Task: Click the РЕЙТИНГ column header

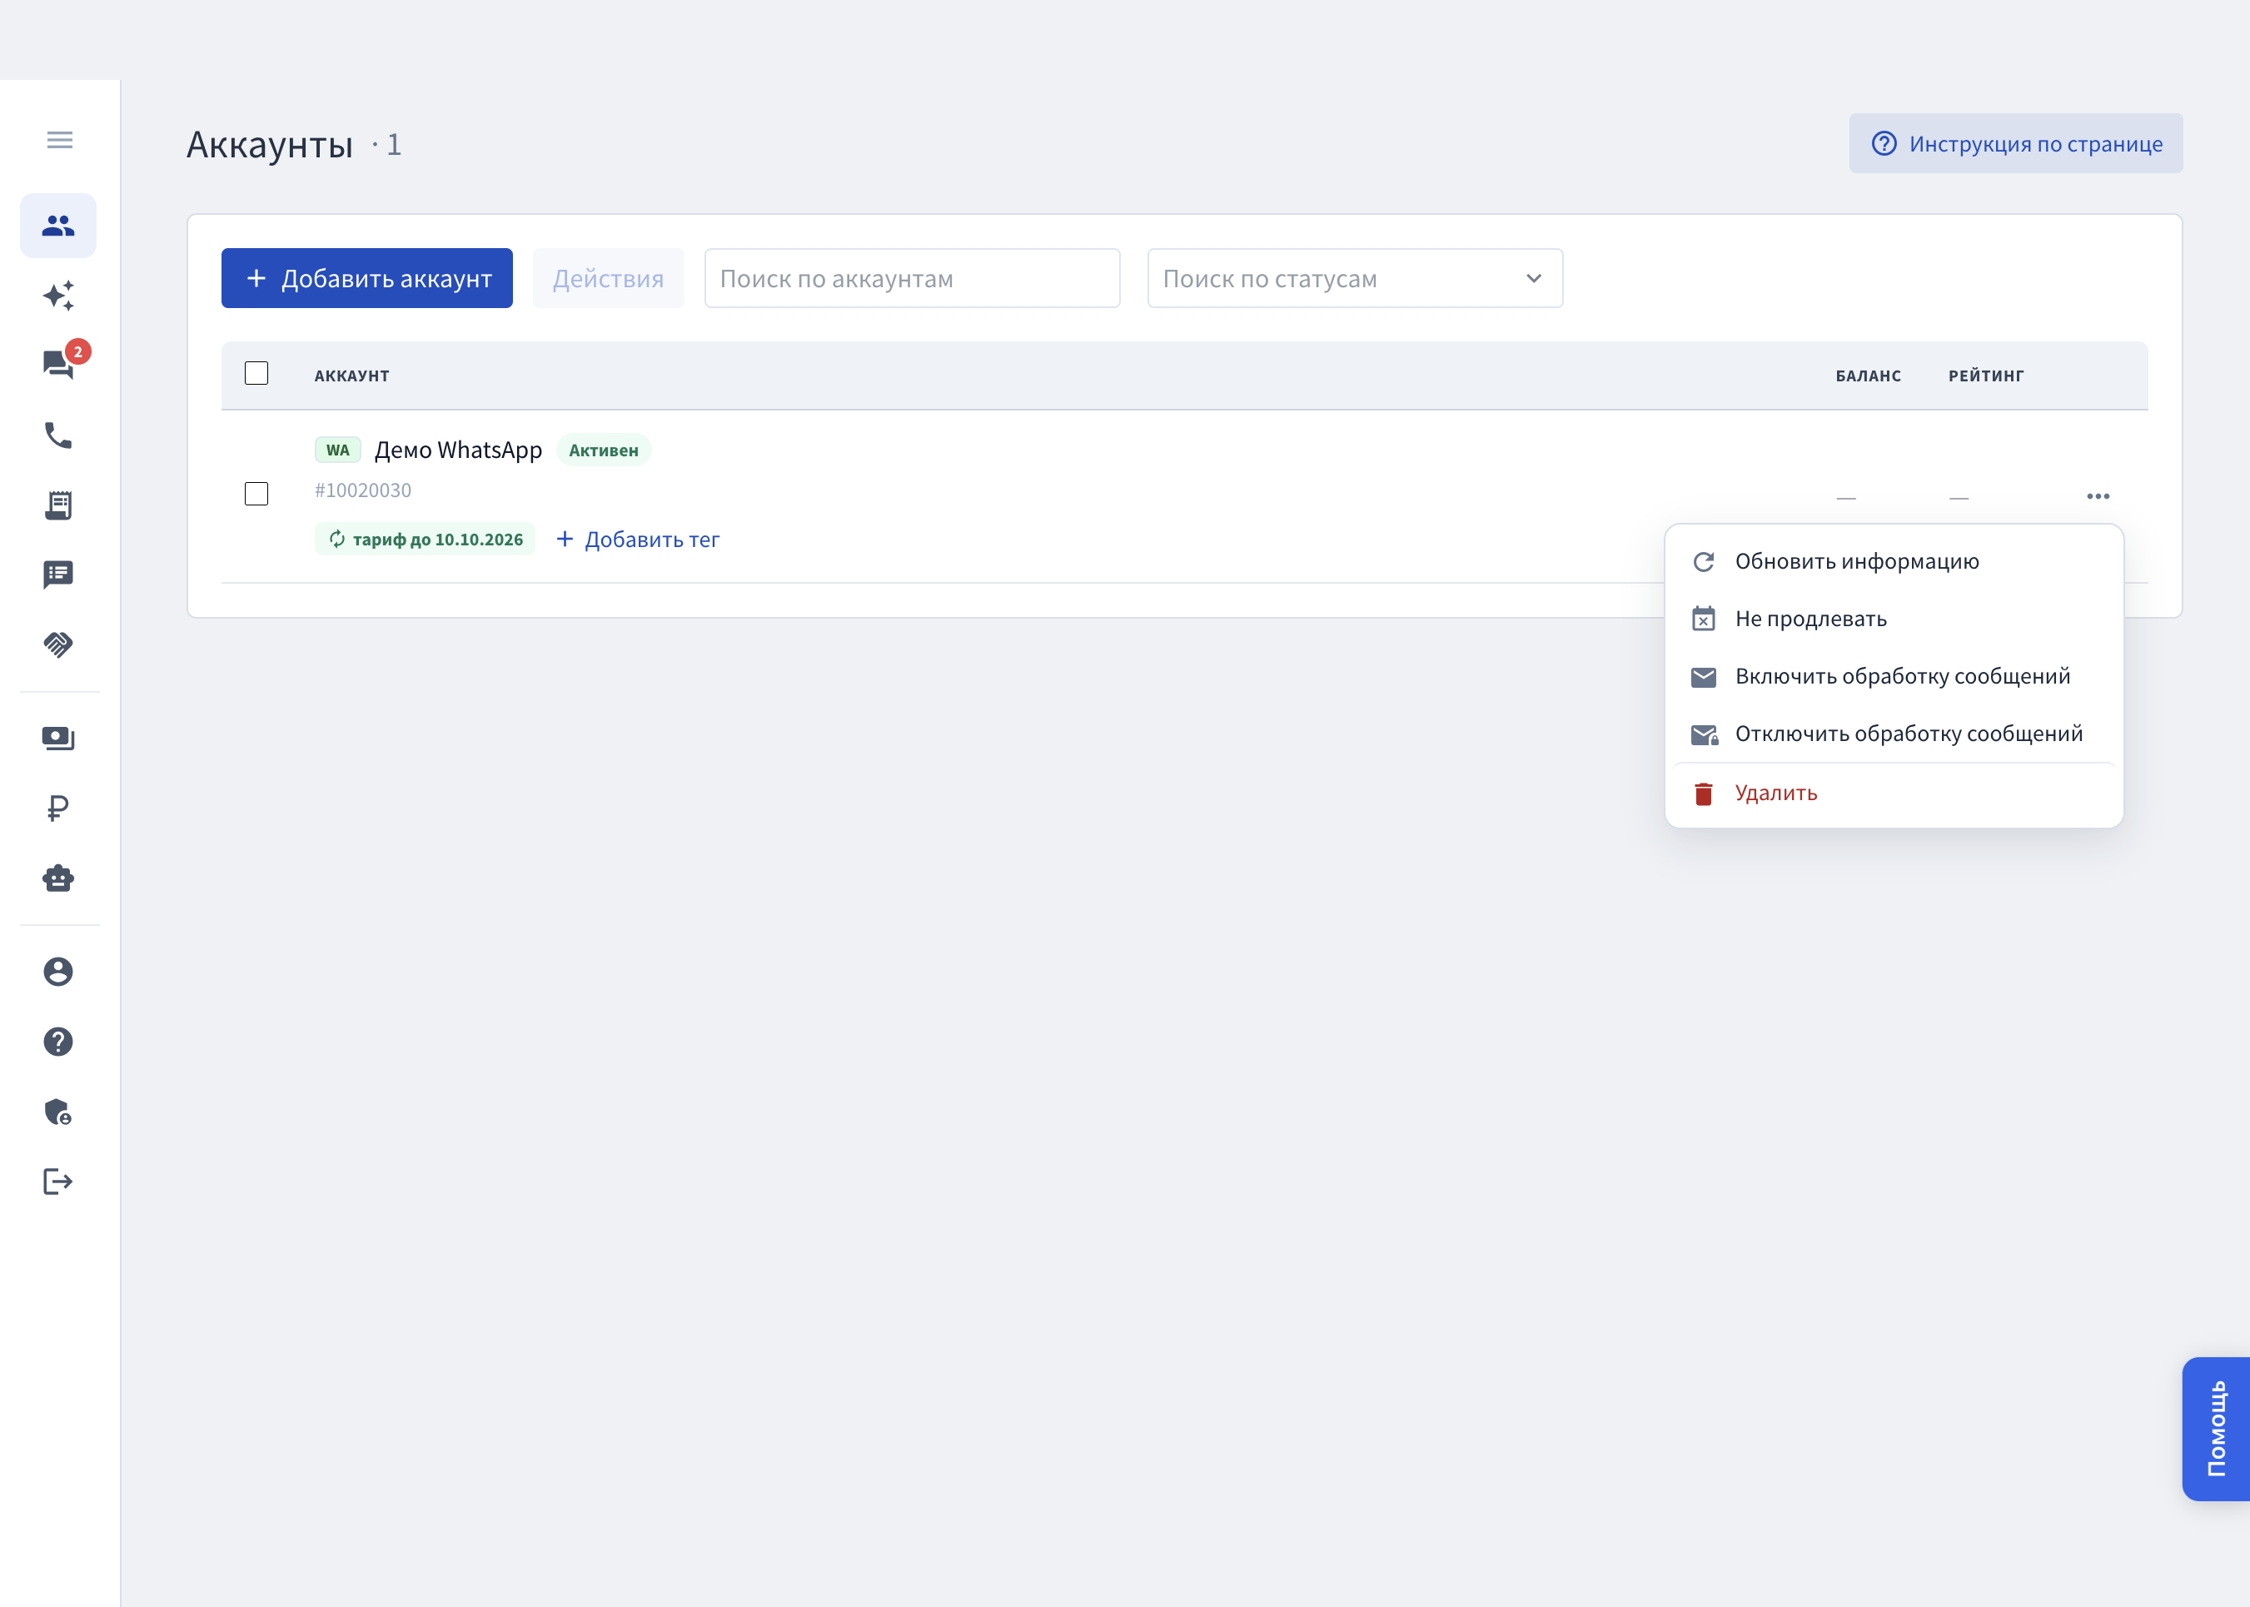Action: (1986, 376)
